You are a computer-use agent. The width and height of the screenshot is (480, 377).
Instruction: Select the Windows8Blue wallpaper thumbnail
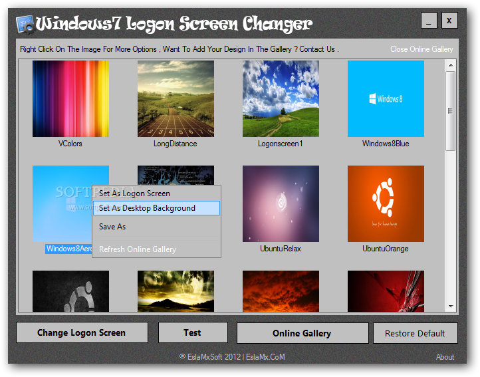point(386,98)
